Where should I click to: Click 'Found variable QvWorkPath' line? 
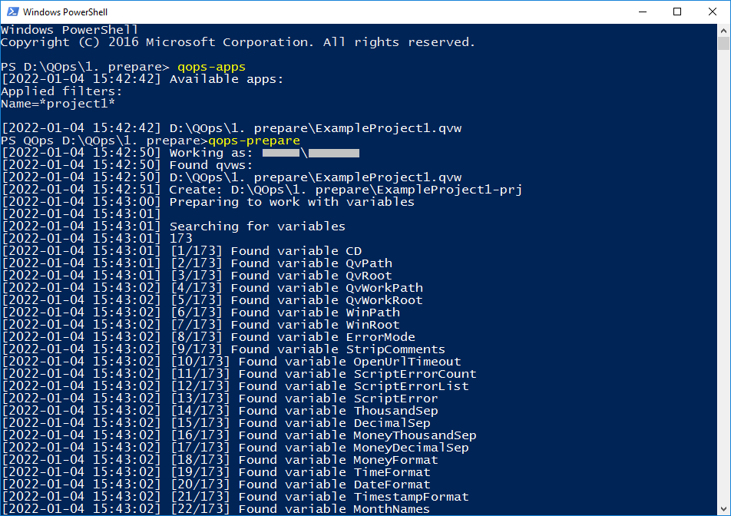(x=213, y=288)
